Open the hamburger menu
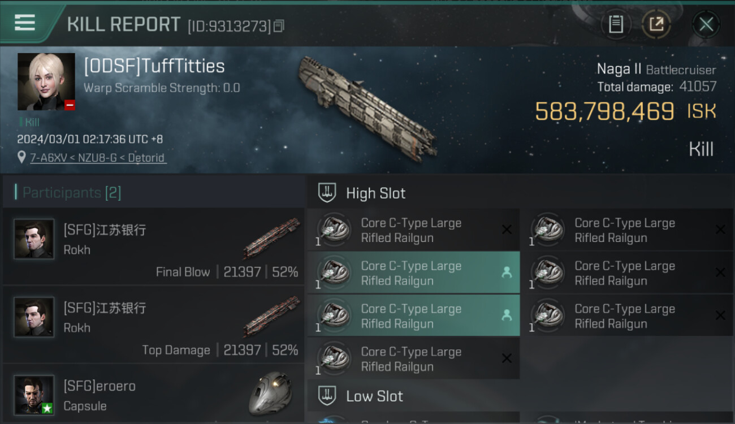 [25, 23]
